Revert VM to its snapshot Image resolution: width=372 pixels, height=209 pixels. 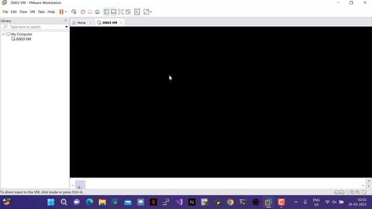coord(90,12)
